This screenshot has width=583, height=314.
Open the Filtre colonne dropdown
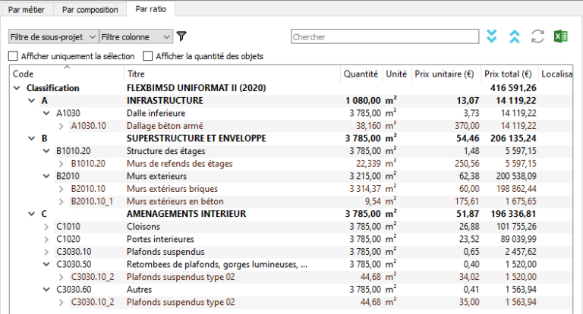tap(136, 36)
